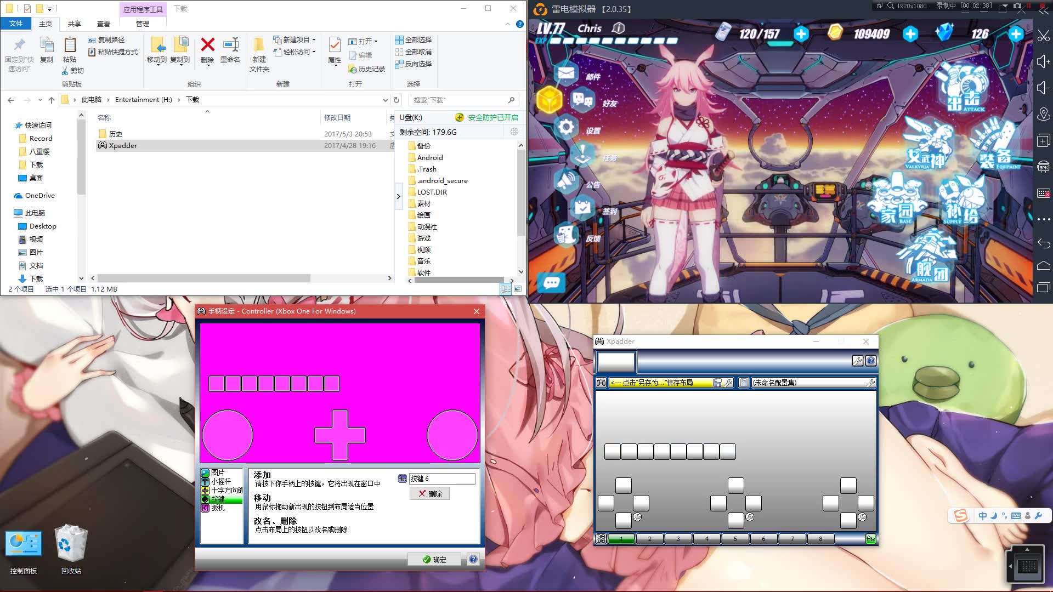Screen dimensions: 1053x592
Task: Click the game settings gear icon
Action: (566, 128)
